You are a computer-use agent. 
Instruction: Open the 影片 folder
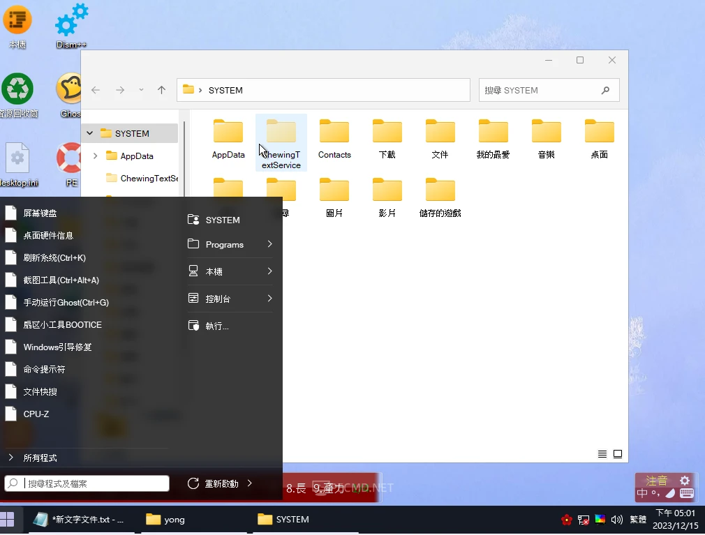[x=387, y=190]
